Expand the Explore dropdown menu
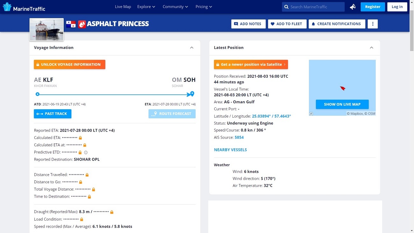 click(146, 7)
